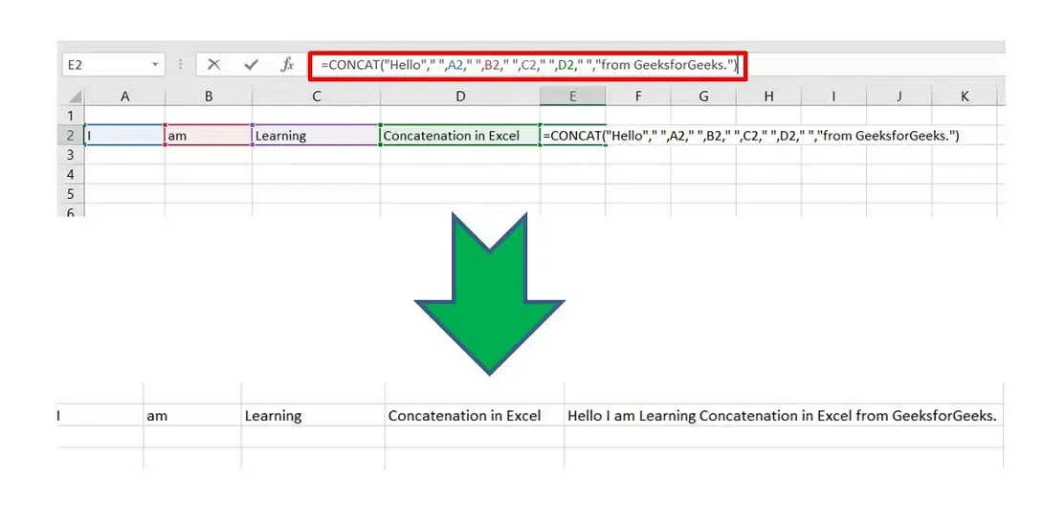Click cell D2 "Concatenation in Excel" with green border

point(460,136)
